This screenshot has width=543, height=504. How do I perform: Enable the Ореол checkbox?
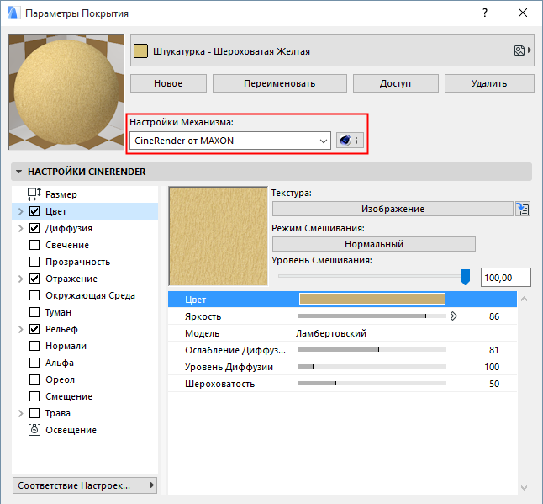point(34,379)
